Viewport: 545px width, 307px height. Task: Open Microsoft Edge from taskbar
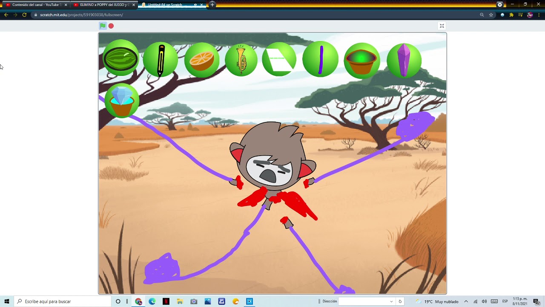pos(152,301)
